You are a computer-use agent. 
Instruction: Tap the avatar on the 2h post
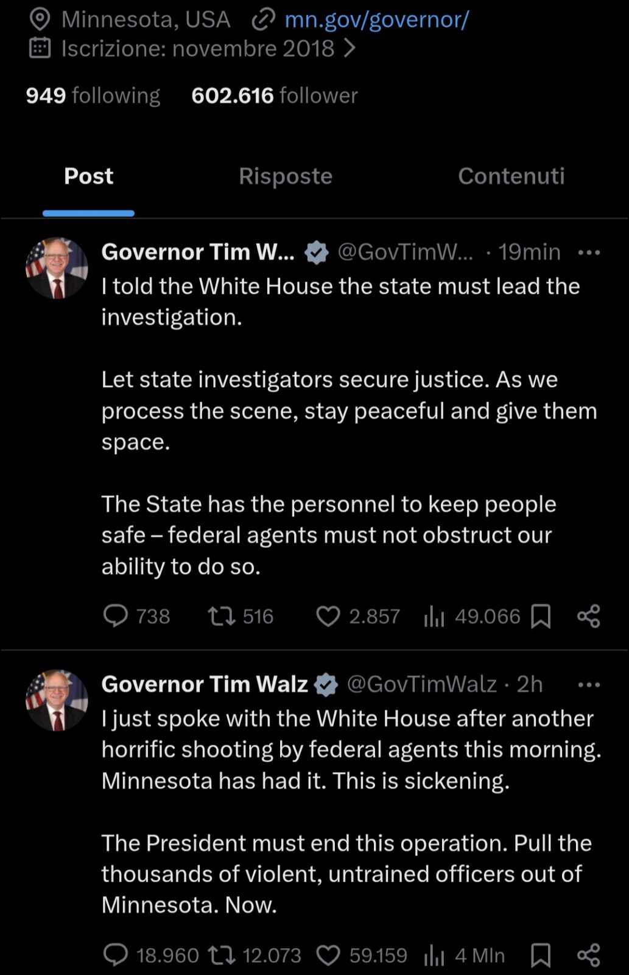(57, 700)
